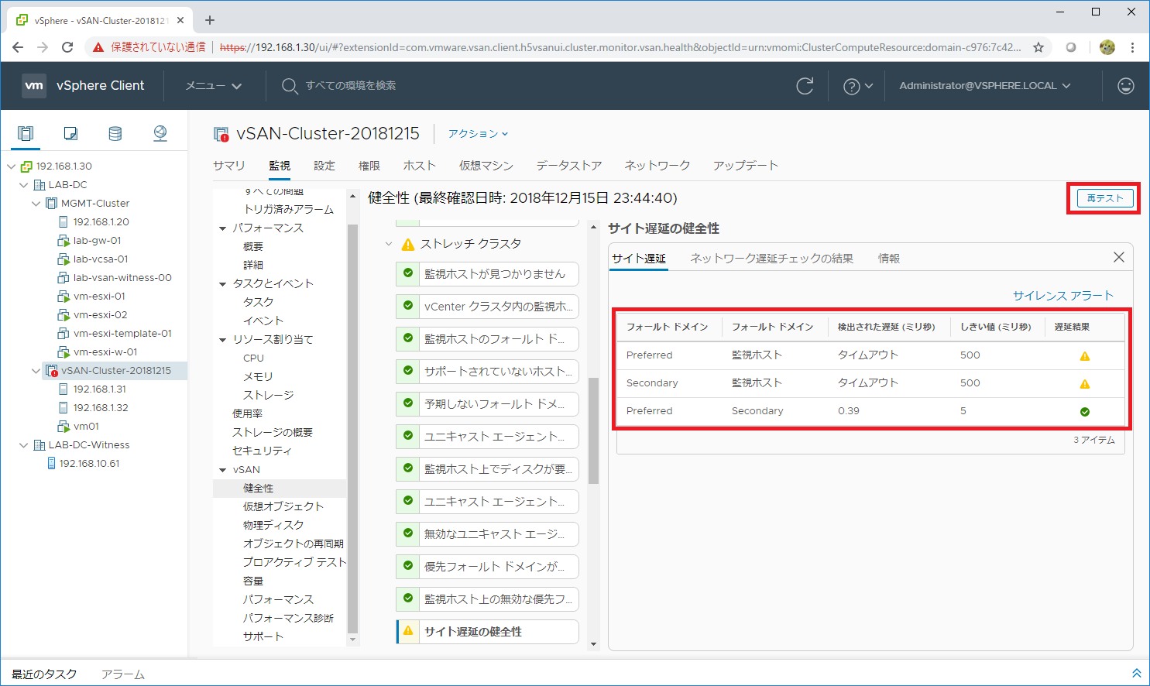Open the Storage inventory view

tap(115, 133)
